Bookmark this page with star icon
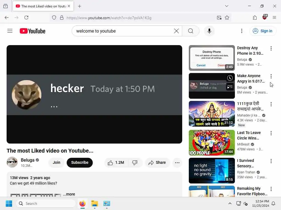This screenshot has width=281, height=210. click(x=227, y=17)
